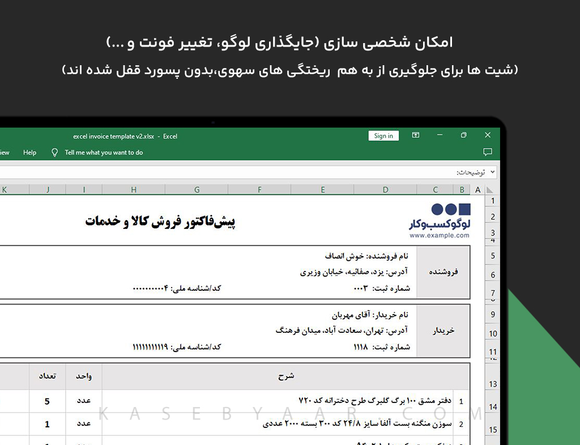The image size is (580, 445).
Task: Select column B header
Action: [462, 190]
